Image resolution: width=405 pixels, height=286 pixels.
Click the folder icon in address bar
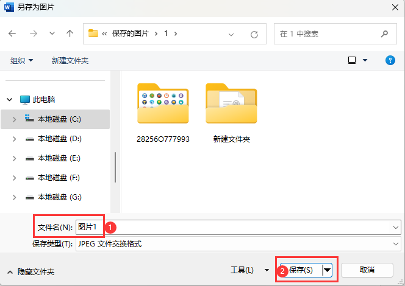point(93,33)
